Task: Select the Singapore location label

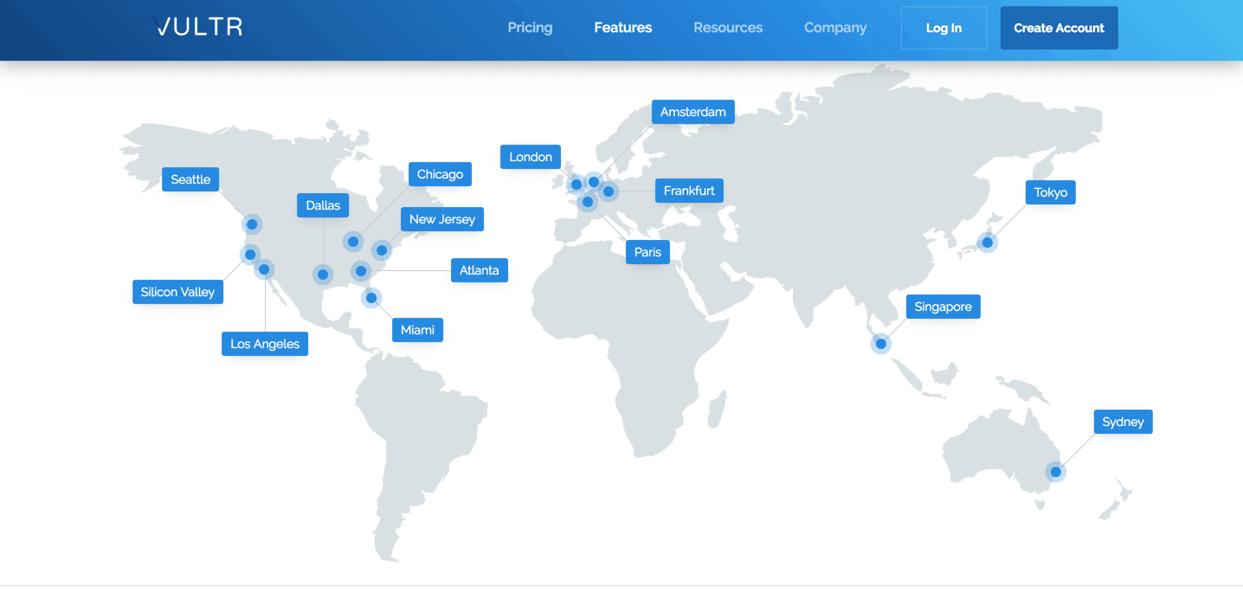Action: [944, 307]
